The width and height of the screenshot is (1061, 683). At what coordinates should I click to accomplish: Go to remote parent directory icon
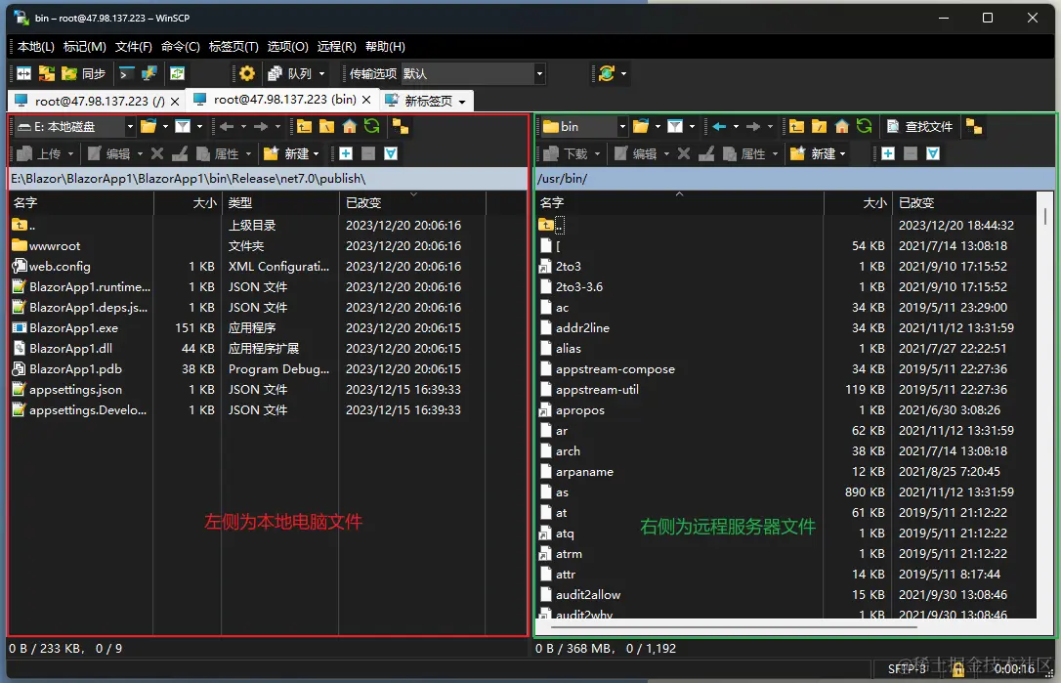[x=796, y=127]
